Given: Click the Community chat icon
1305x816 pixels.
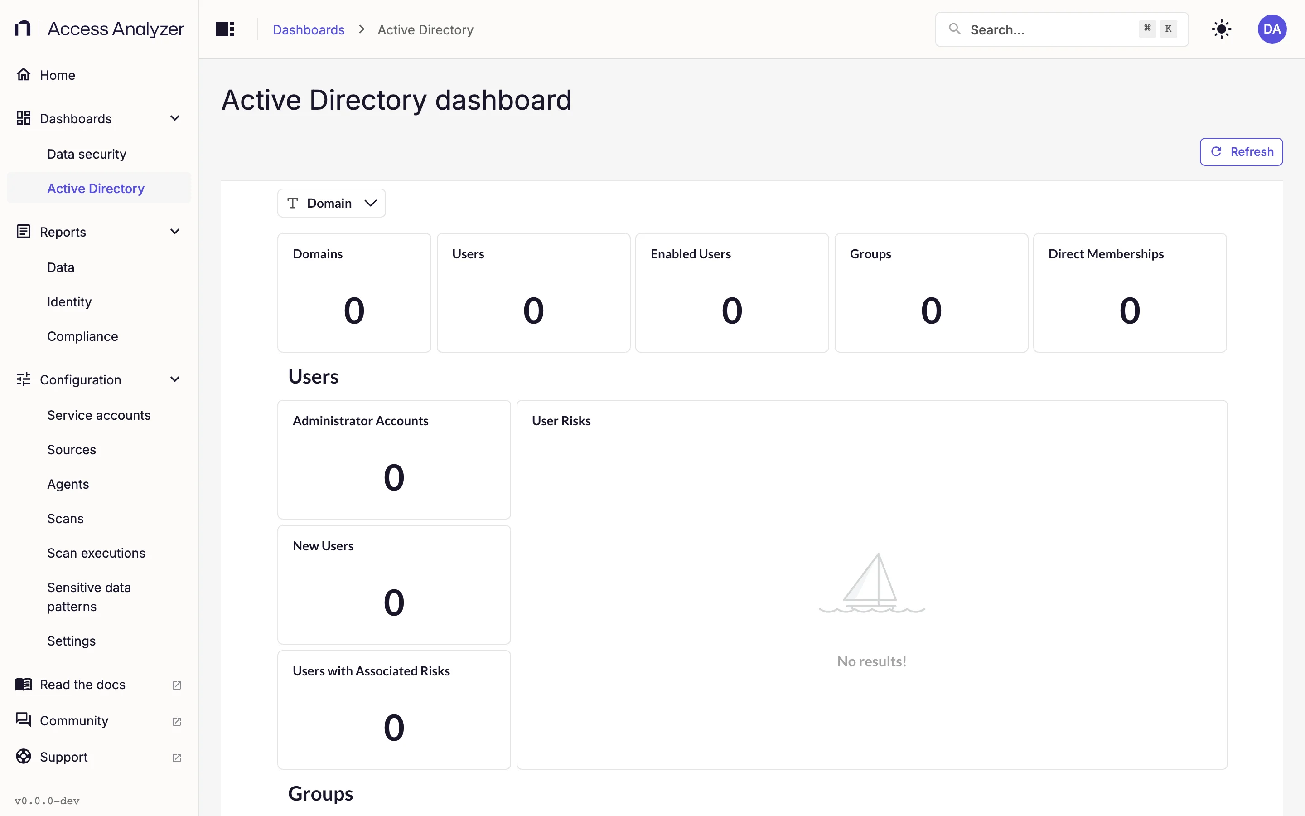Looking at the screenshot, I should 23,720.
